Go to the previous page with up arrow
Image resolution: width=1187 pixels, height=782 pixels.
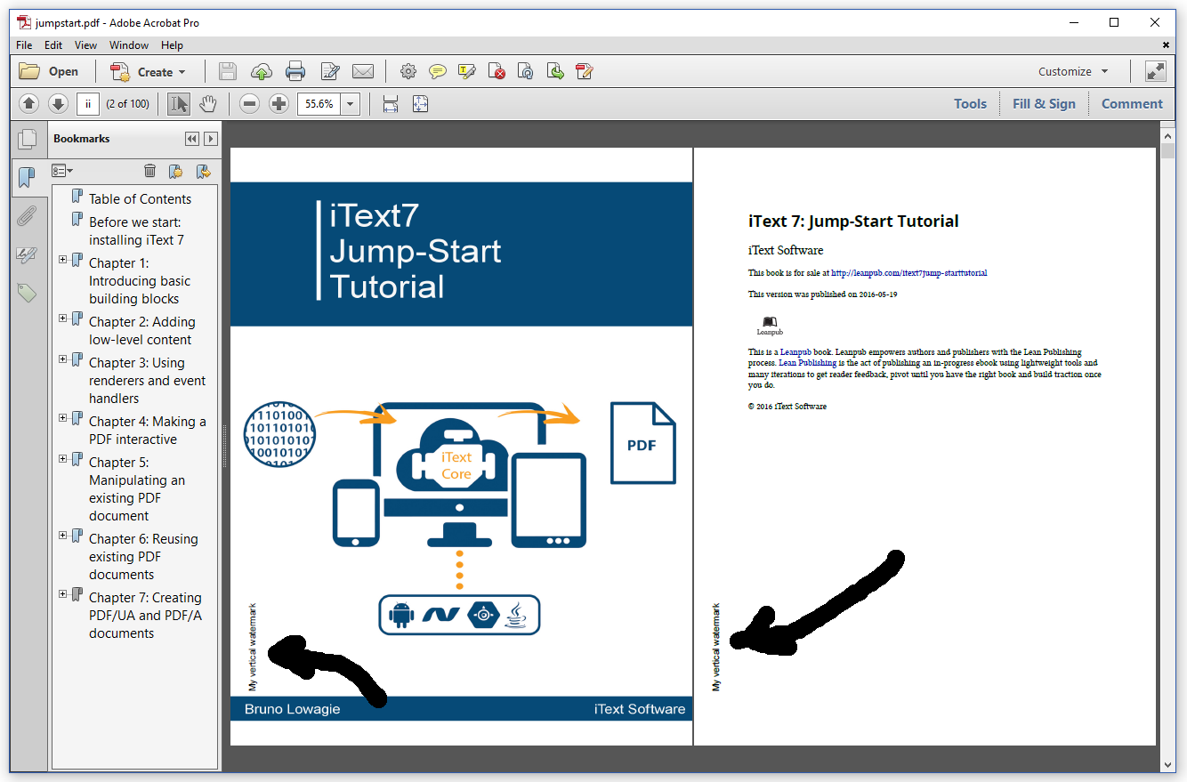(x=29, y=104)
